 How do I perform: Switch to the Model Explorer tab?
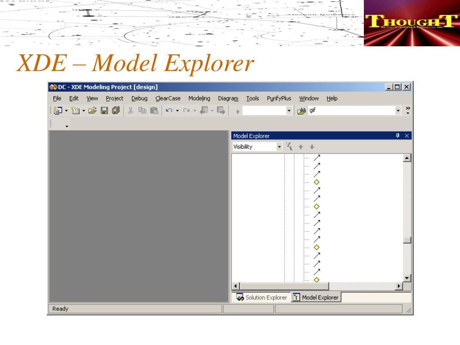[x=316, y=297]
